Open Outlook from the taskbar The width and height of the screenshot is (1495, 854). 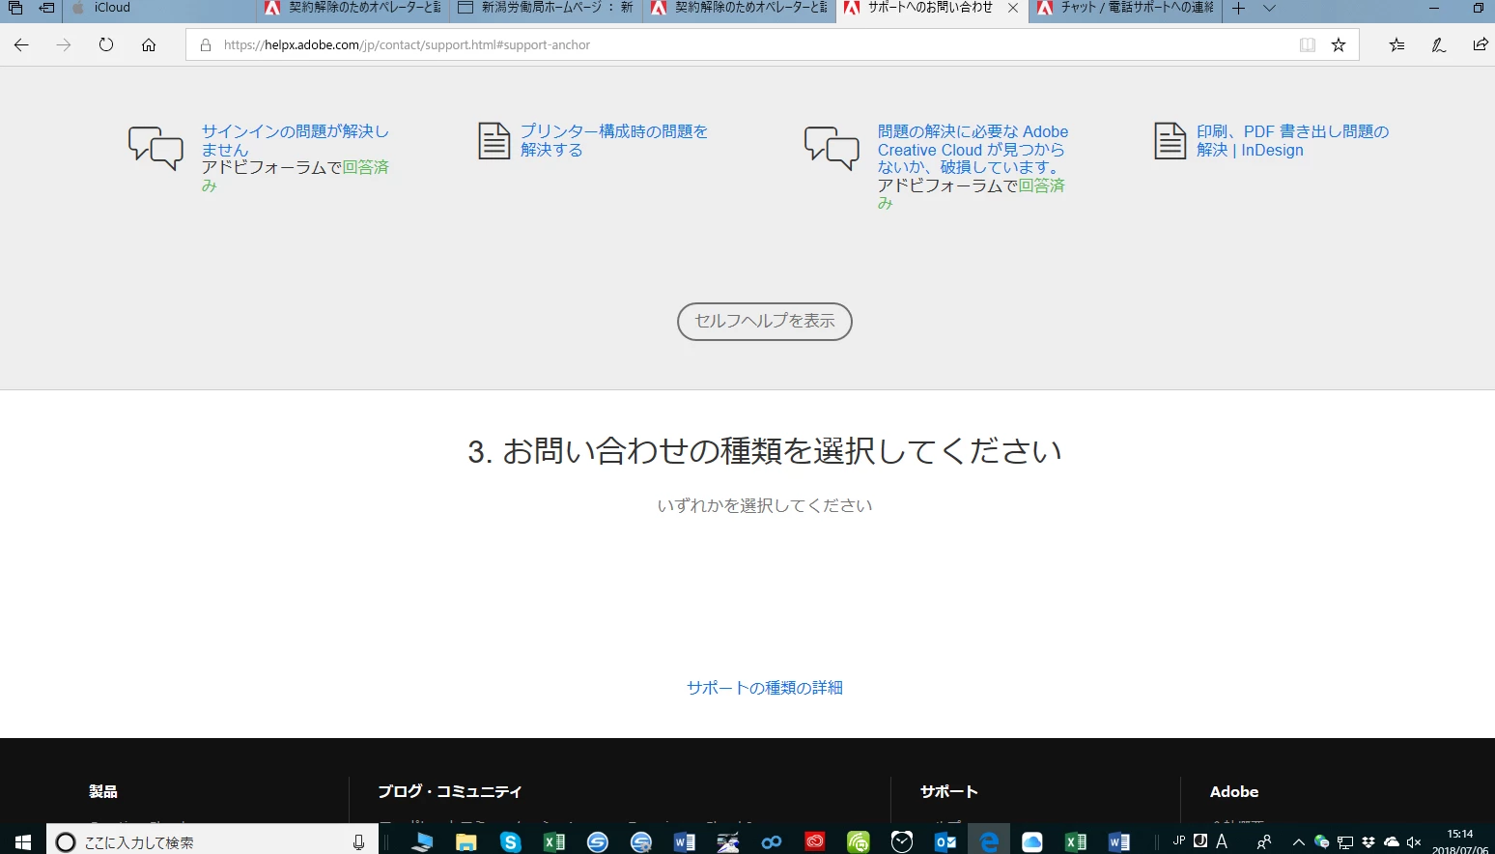point(945,842)
